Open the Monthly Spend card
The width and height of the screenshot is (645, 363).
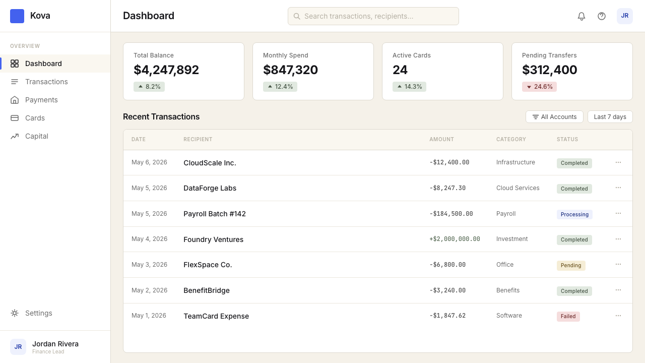tap(313, 71)
